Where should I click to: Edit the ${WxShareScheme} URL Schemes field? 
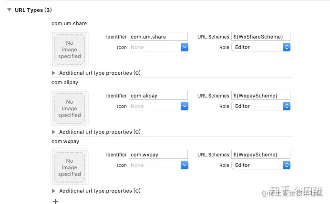click(261, 37)
